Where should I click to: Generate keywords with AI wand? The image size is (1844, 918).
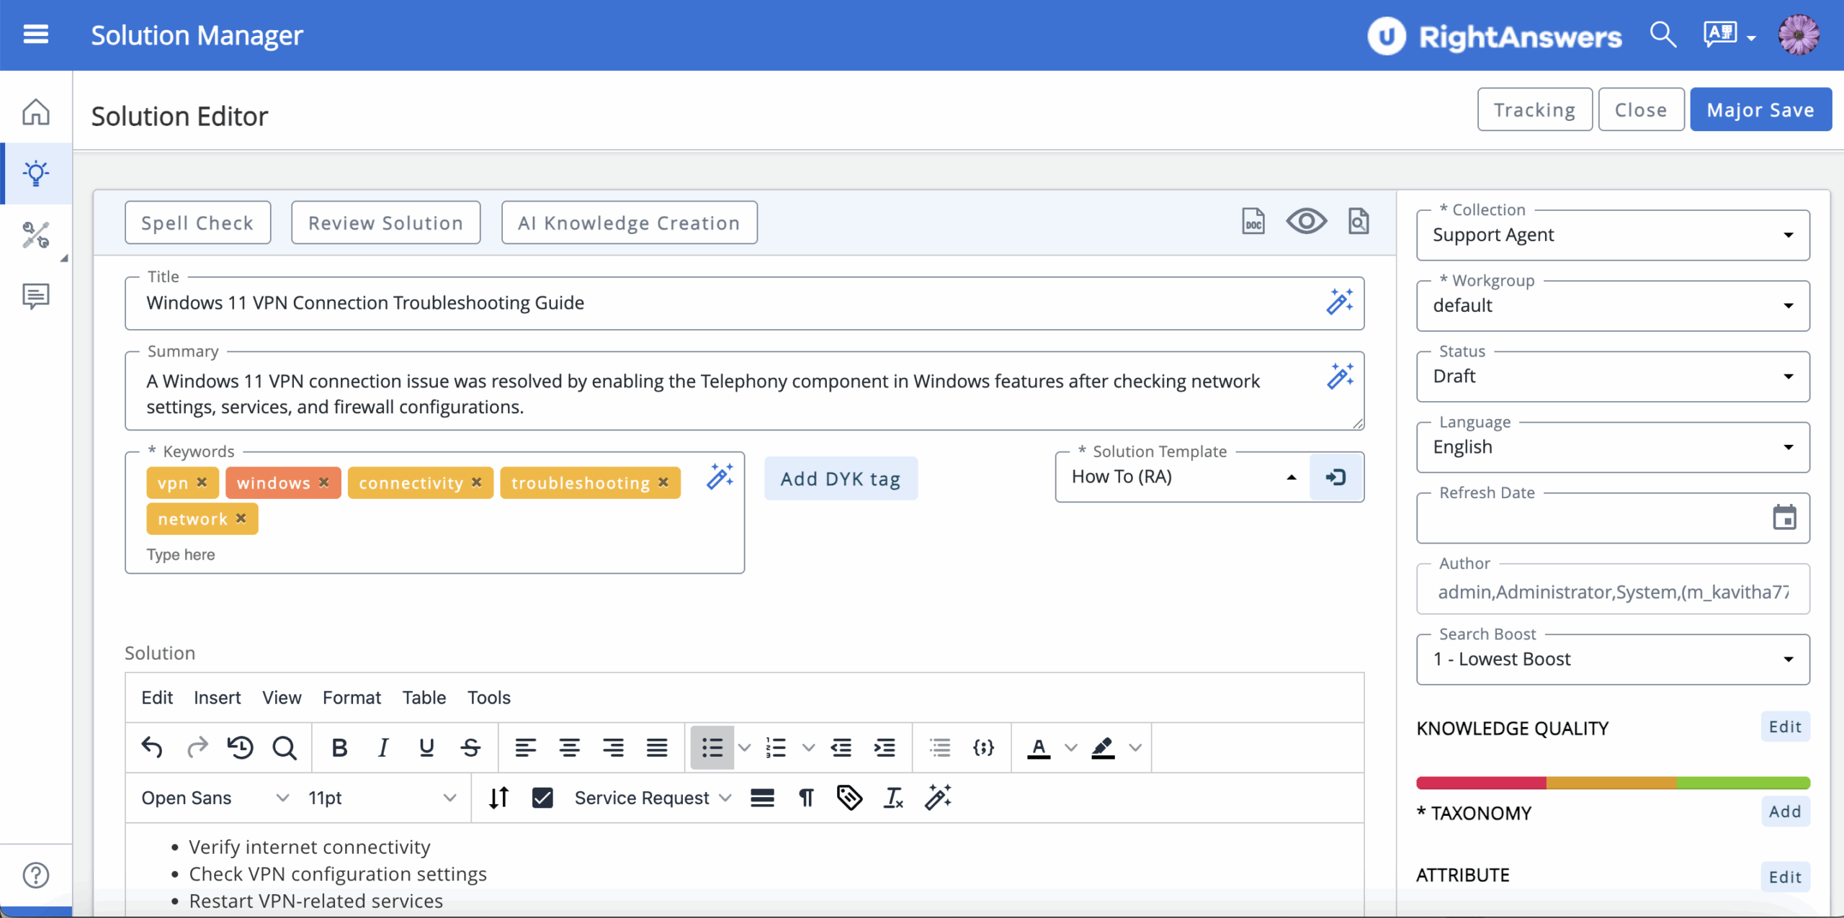720,477
